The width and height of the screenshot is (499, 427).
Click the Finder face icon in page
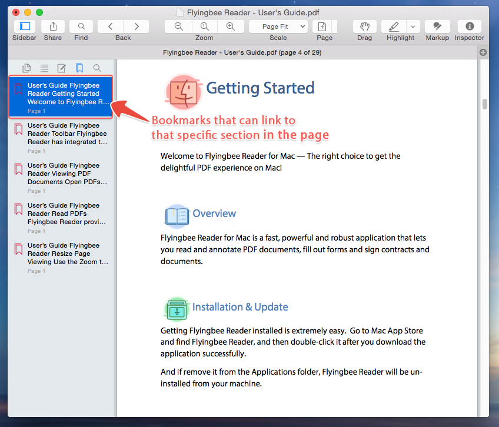coord(184,92)
